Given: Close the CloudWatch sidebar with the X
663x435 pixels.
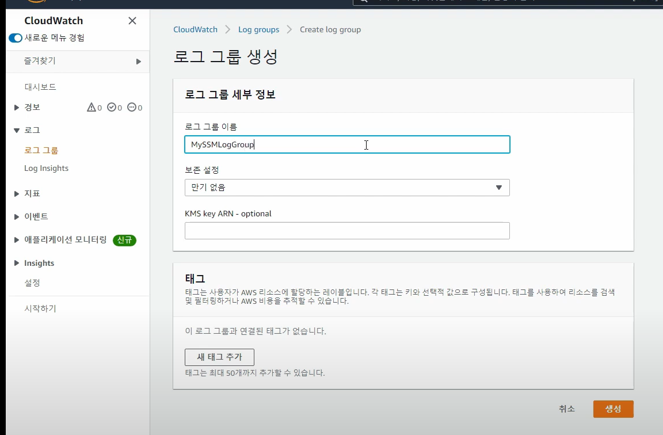Looking at the screenshot, I should point(132,21).
